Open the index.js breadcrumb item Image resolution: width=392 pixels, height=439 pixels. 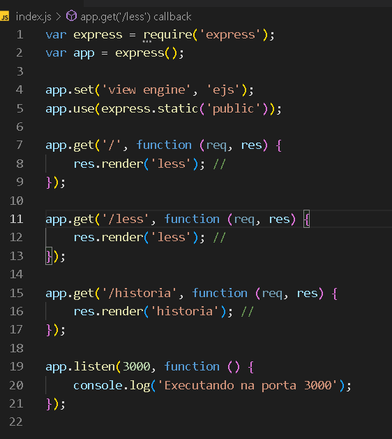click(x=33, y=17)
